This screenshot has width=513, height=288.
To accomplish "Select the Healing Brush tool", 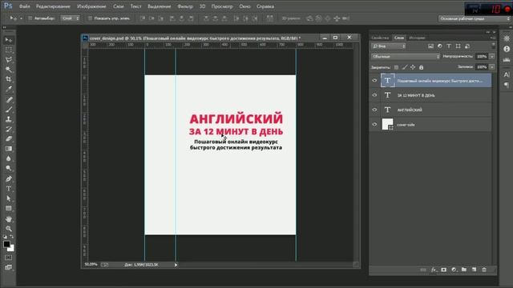I will 9,99.
